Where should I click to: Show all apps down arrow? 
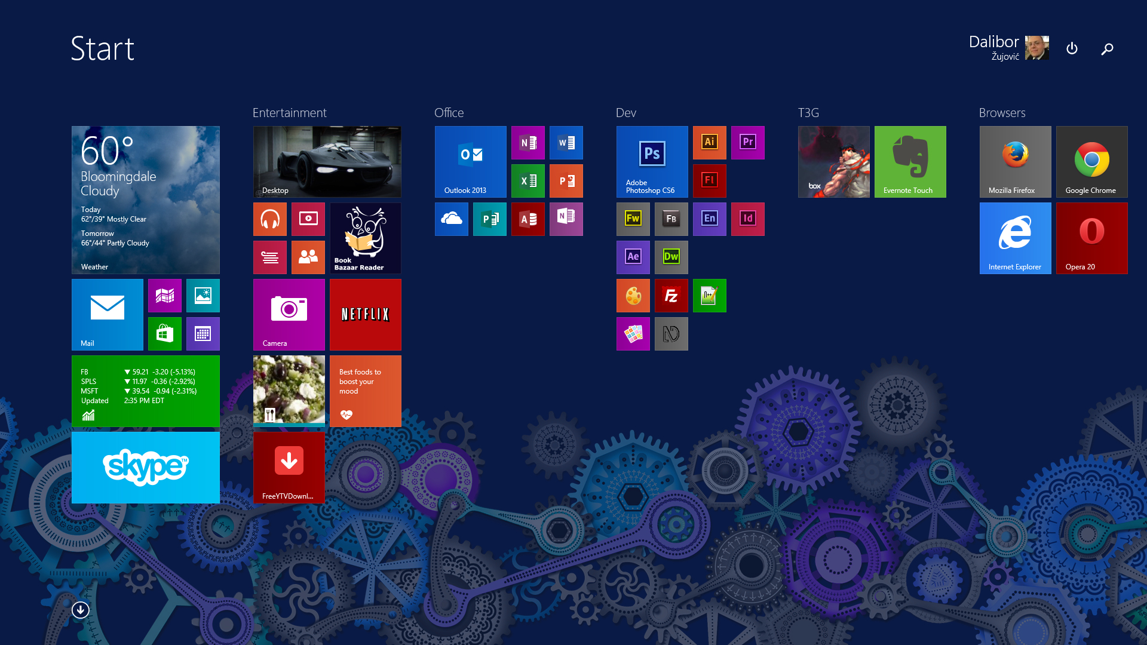click(x=80, y=610)
